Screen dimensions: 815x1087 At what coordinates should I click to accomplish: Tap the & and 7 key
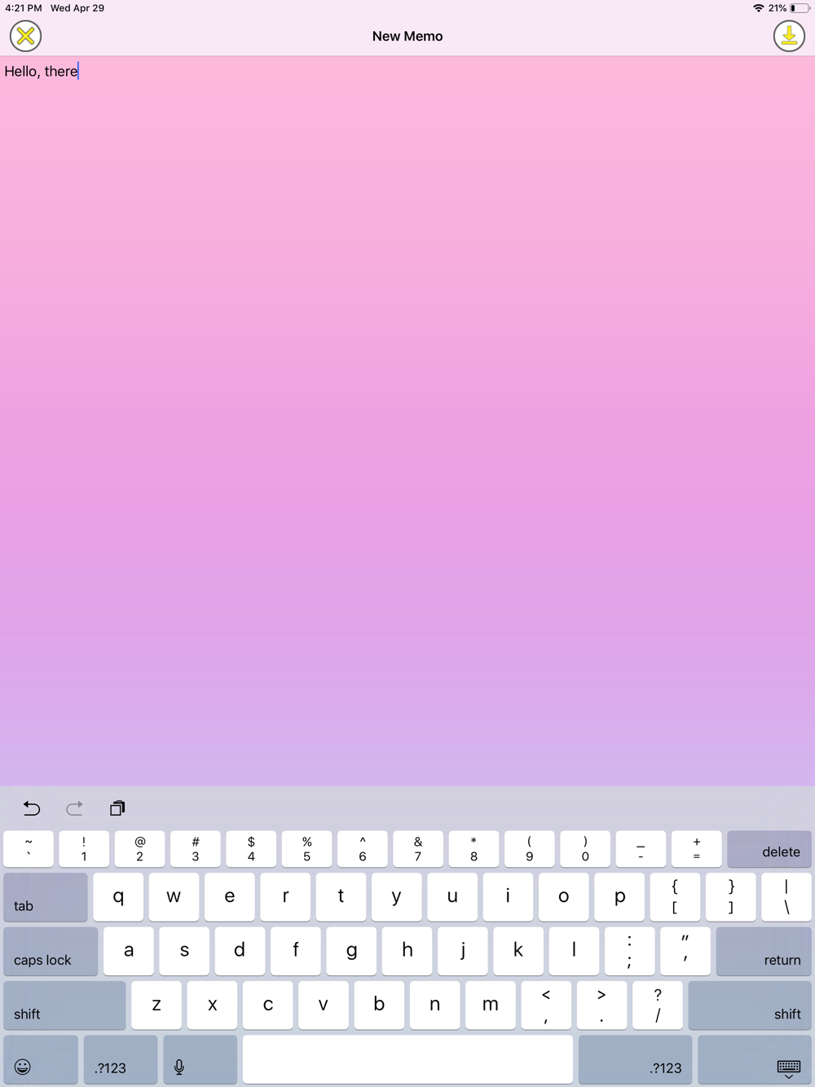tap(418, 849)
